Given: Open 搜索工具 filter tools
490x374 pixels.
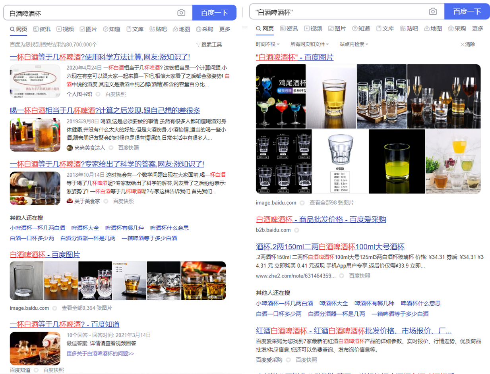Looking at the screenshot, I should (x=209, y=44).
